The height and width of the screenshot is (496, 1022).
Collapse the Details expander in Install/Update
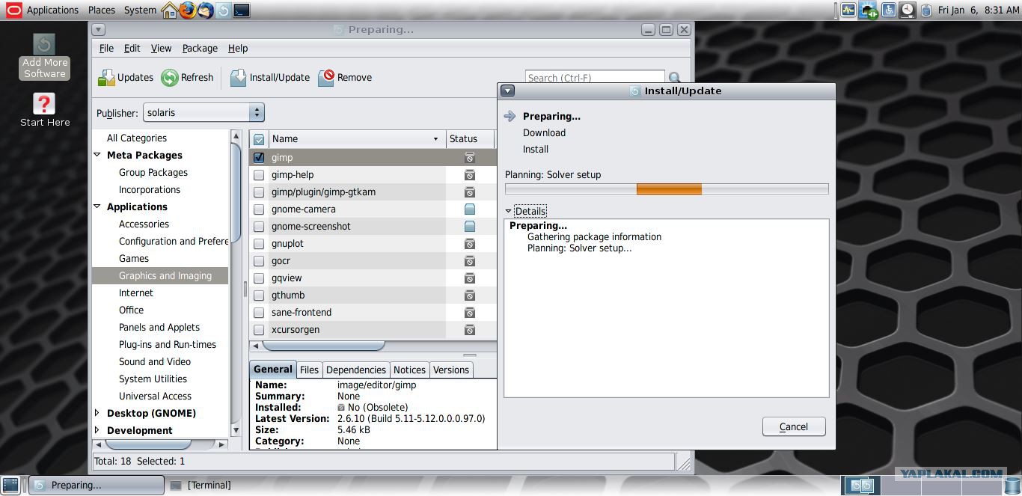(x=509, y=211)
